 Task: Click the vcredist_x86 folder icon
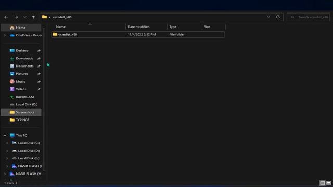point(55,34)
